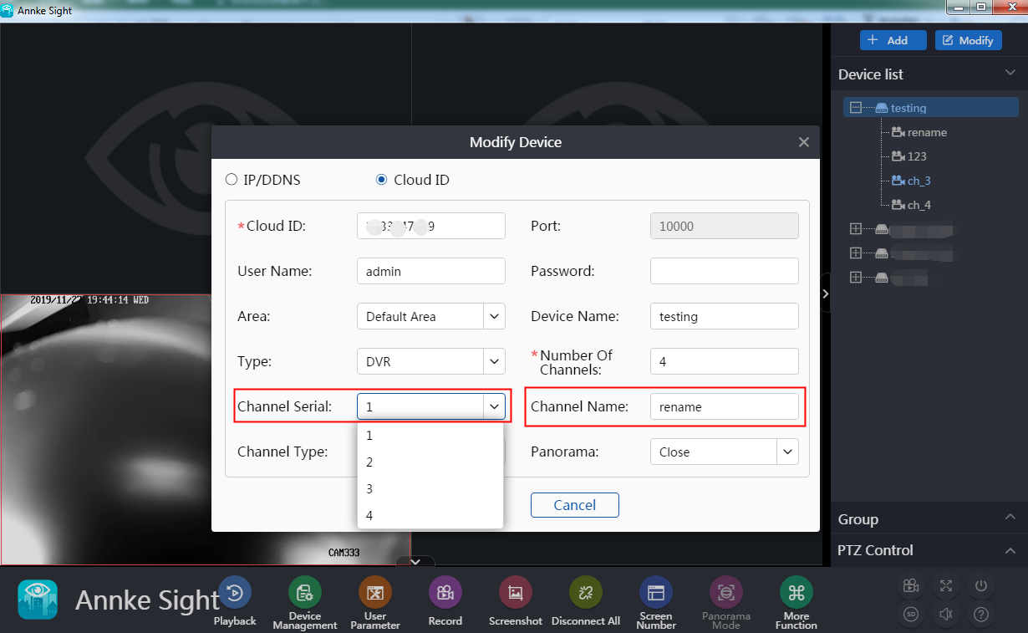Collapse the testing device tree node
This screenshot has width=1028, height=633.
point(855,108)
